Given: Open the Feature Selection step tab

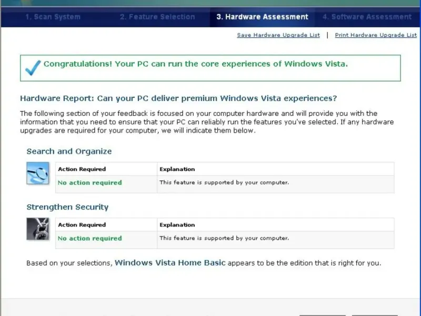Looking at the screenshot, I should click(x=157, y=17).
